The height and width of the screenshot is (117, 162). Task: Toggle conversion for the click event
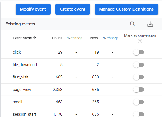tap(139, 52)
